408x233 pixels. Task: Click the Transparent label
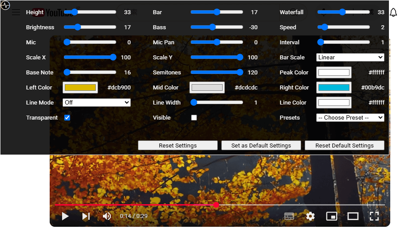(42, 118)
